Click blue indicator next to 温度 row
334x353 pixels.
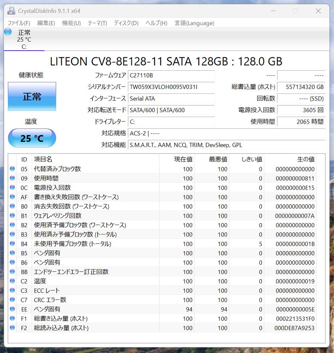(12, 281)
